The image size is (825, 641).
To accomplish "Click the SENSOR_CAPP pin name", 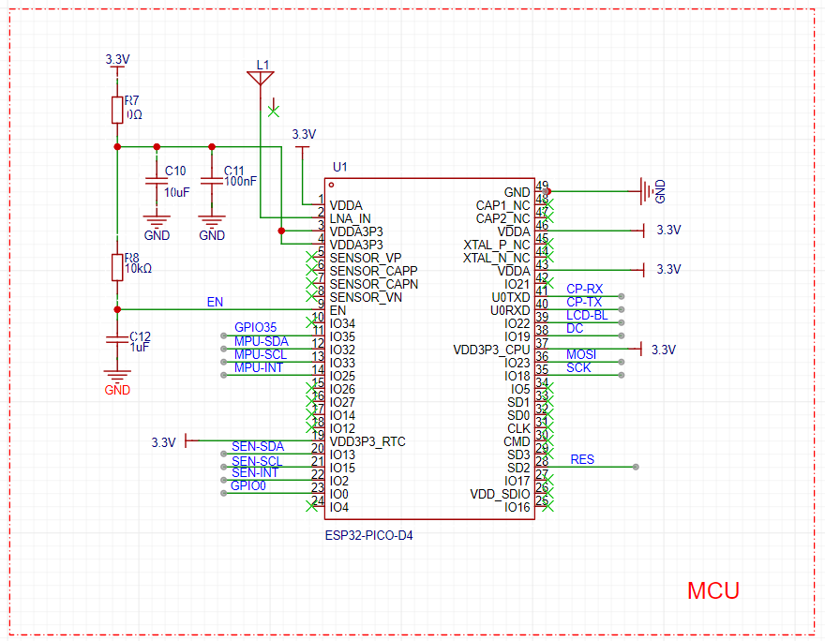I will point(373,271).
